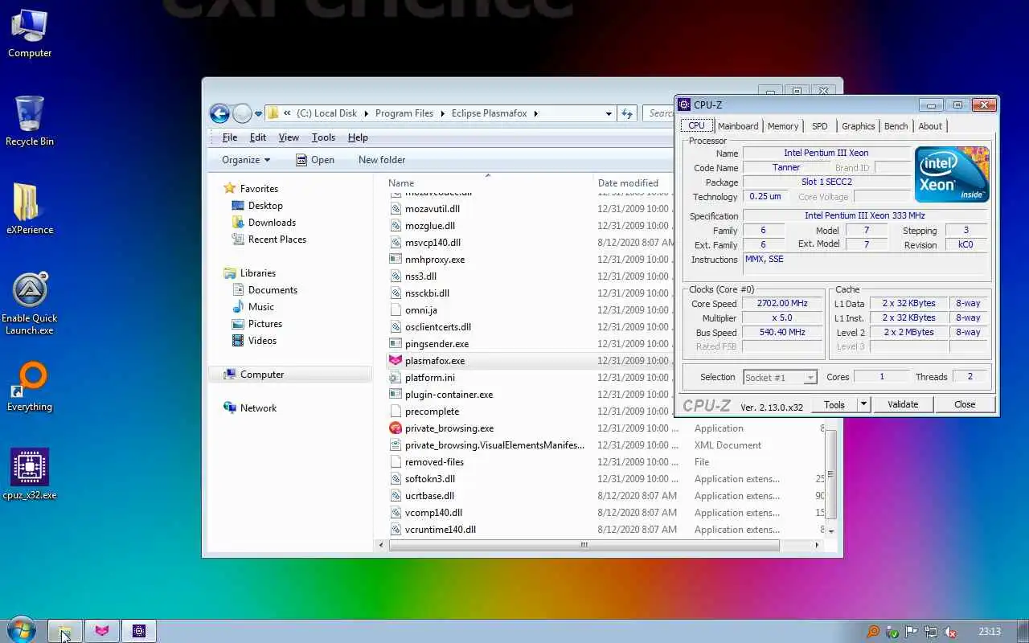Expand the address bar overflow chevron
The width and height of the screenshot is (1029, 643).
287,113
